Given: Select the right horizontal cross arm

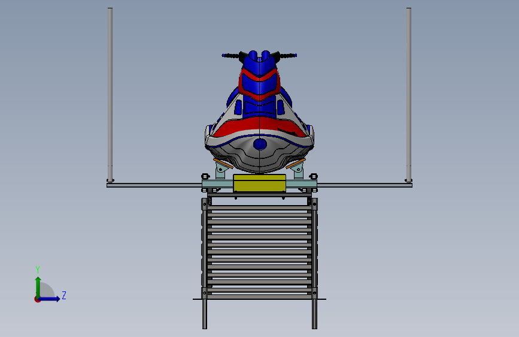Looking at the screenshot, I should point(365,185).
